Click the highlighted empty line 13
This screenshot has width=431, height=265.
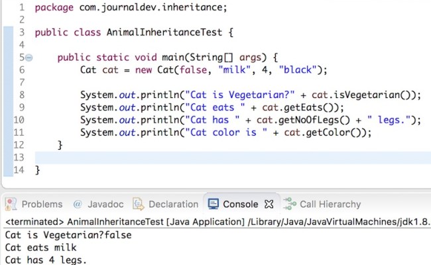point(233,158)
